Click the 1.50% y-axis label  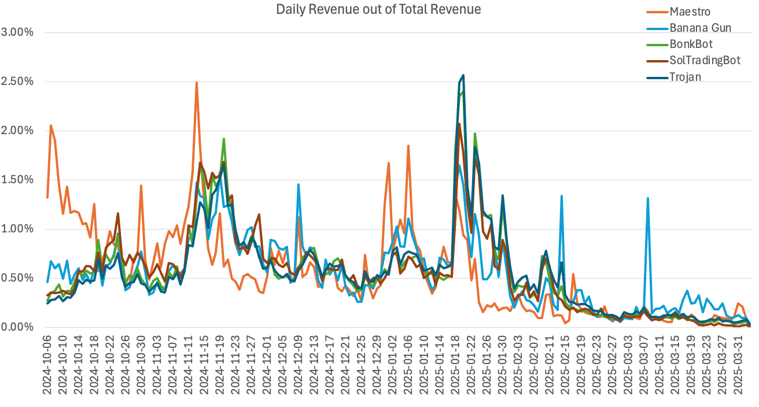coord(18,180)
